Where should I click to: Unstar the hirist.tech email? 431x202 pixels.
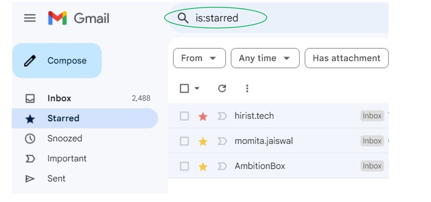(x=203, y=117)
